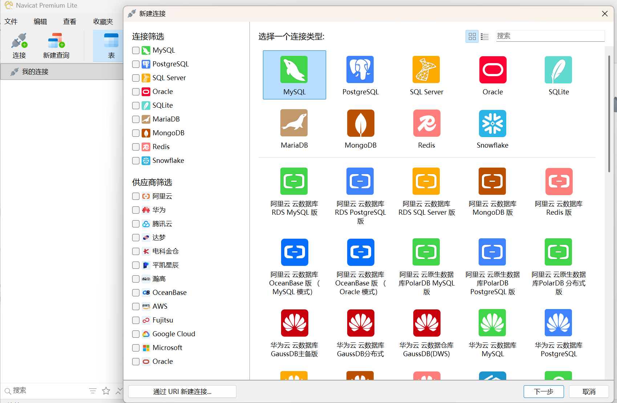Switch to list view of connection types
617x403 pixels.
pos(484,36)
